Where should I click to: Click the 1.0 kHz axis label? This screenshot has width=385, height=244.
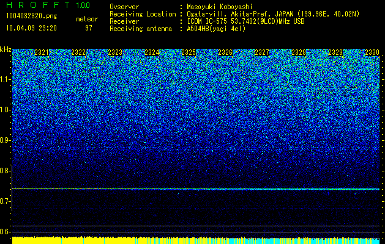(x=5, y=110)
